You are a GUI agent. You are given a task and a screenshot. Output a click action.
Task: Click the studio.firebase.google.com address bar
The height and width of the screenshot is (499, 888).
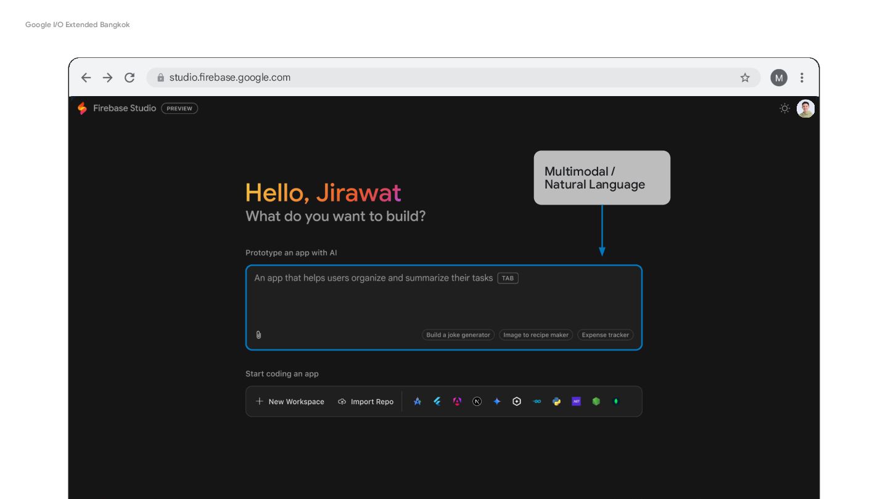click(453, 78)
